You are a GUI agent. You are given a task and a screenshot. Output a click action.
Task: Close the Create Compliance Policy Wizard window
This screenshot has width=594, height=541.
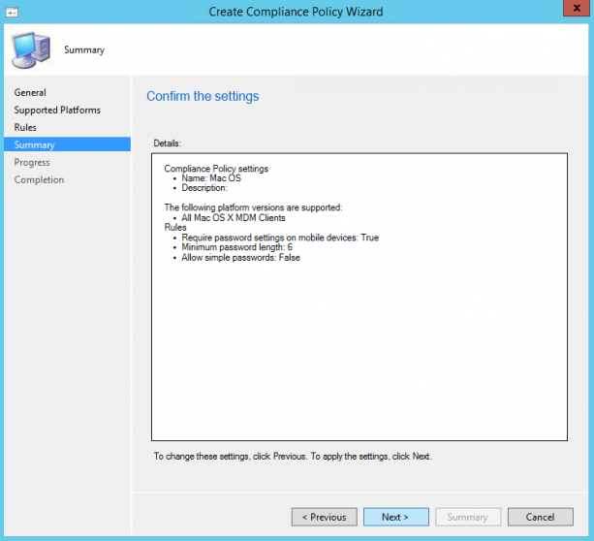coord(577,8)
